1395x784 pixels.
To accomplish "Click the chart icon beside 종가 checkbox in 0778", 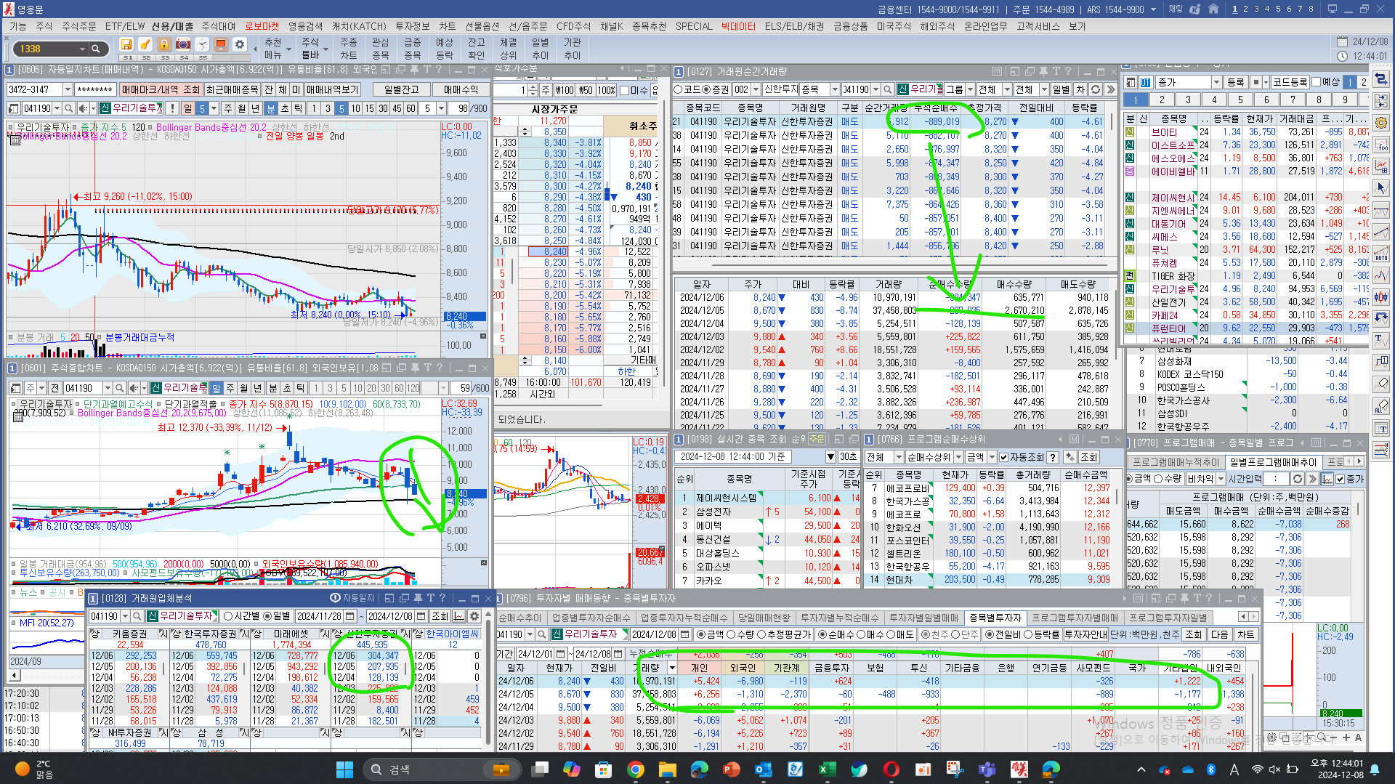I will [1327, 479].
